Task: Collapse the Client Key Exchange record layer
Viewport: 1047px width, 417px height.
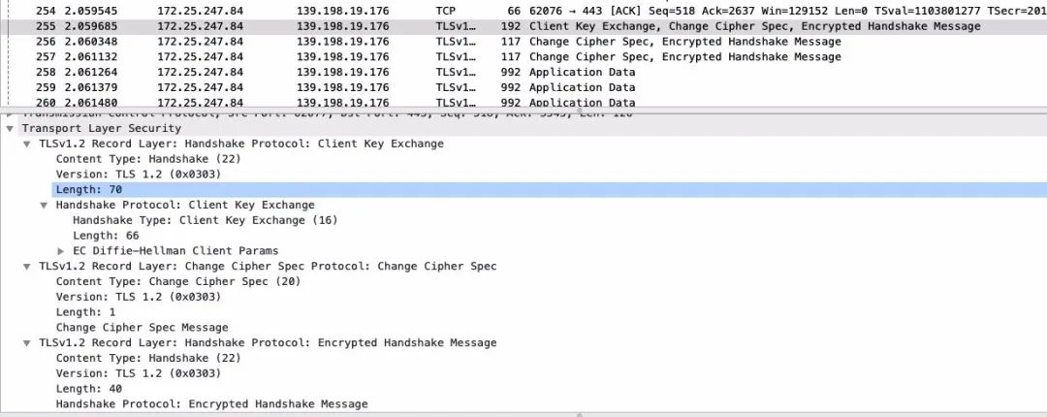Action: coord(27,144)
